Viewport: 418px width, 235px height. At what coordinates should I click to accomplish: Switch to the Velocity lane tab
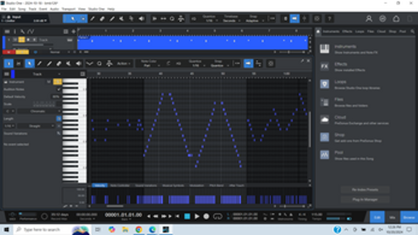tap(99, 185)
